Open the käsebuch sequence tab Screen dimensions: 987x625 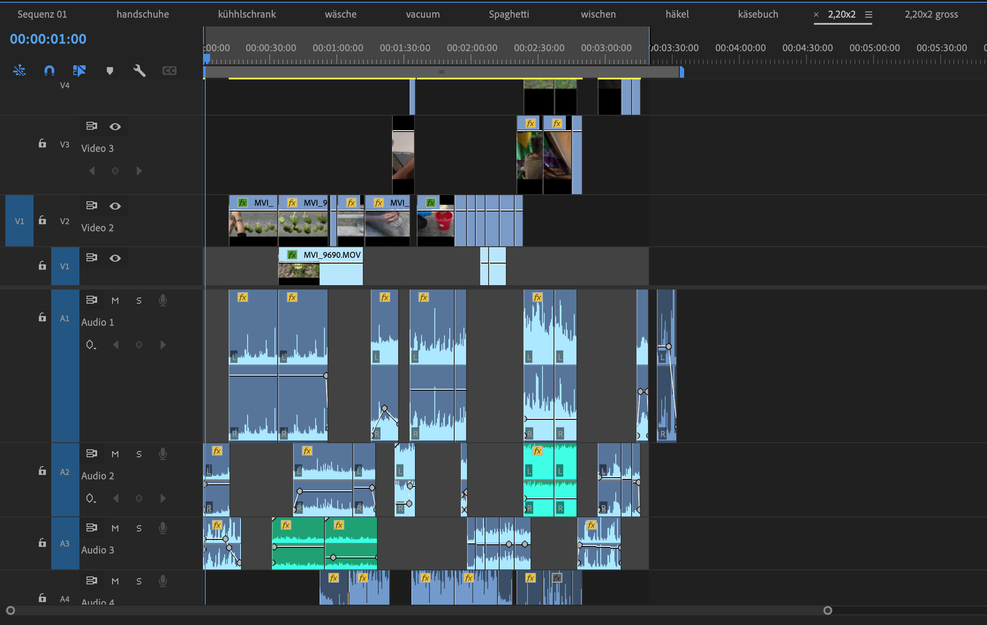(758, 15)
